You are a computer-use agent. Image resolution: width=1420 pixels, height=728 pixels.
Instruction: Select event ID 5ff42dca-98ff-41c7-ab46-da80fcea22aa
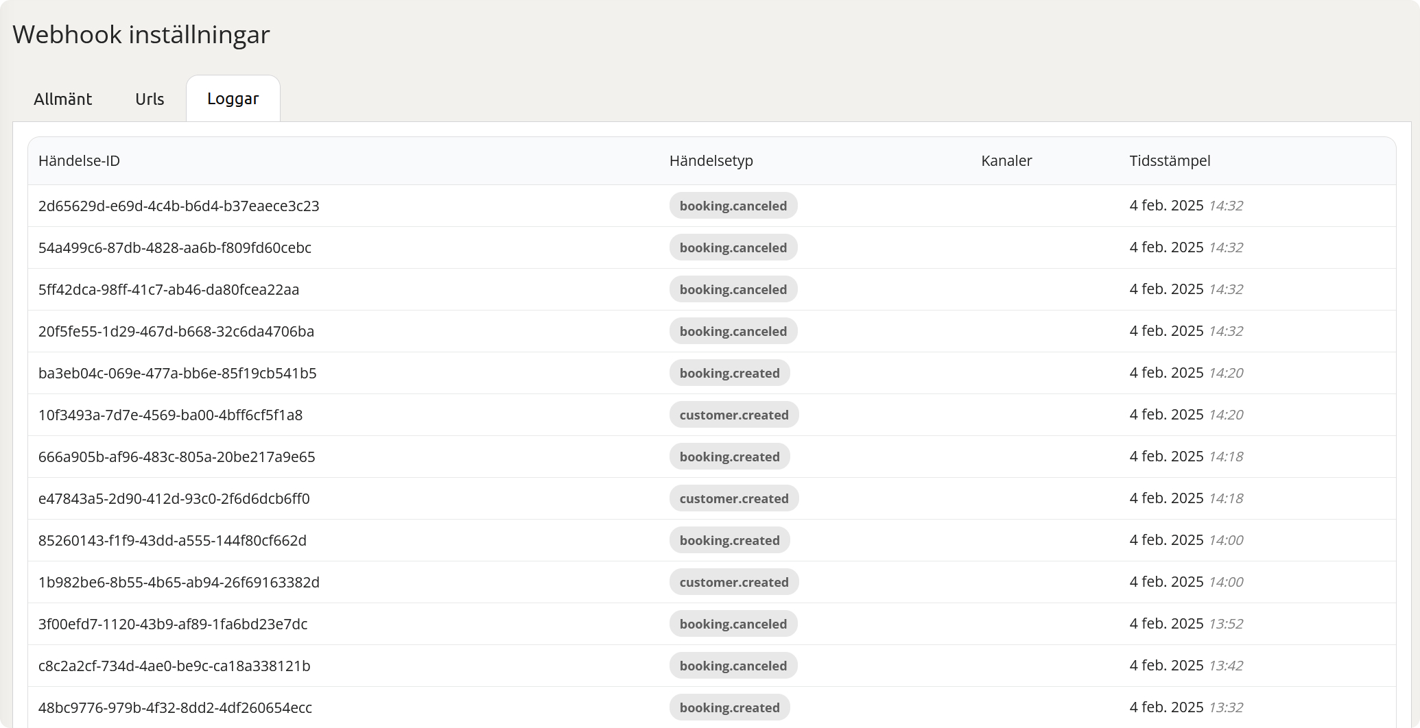coord(169,289)
